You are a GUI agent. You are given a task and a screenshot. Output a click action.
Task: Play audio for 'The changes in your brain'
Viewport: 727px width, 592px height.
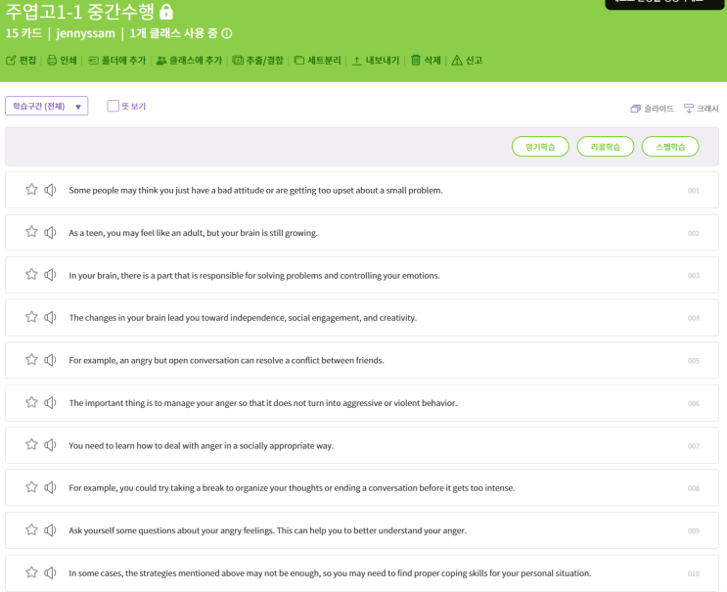pyautogui.click(x=50, y=318)
